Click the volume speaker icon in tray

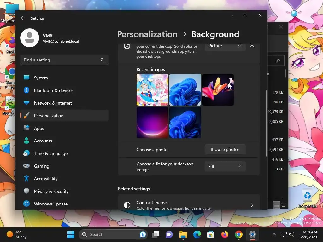pyautogui.click(x=292, y=234)
